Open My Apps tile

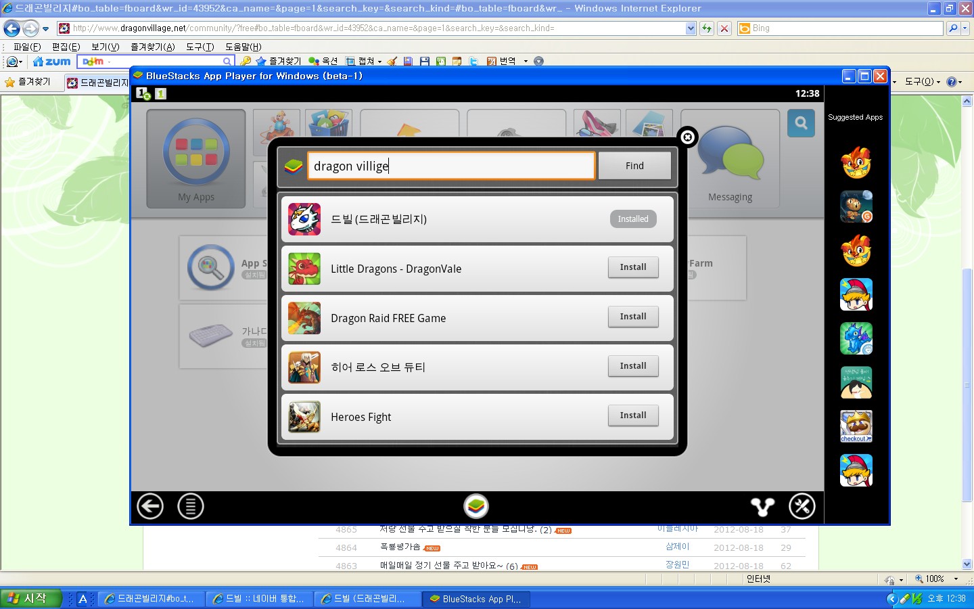tap(196, 159)
